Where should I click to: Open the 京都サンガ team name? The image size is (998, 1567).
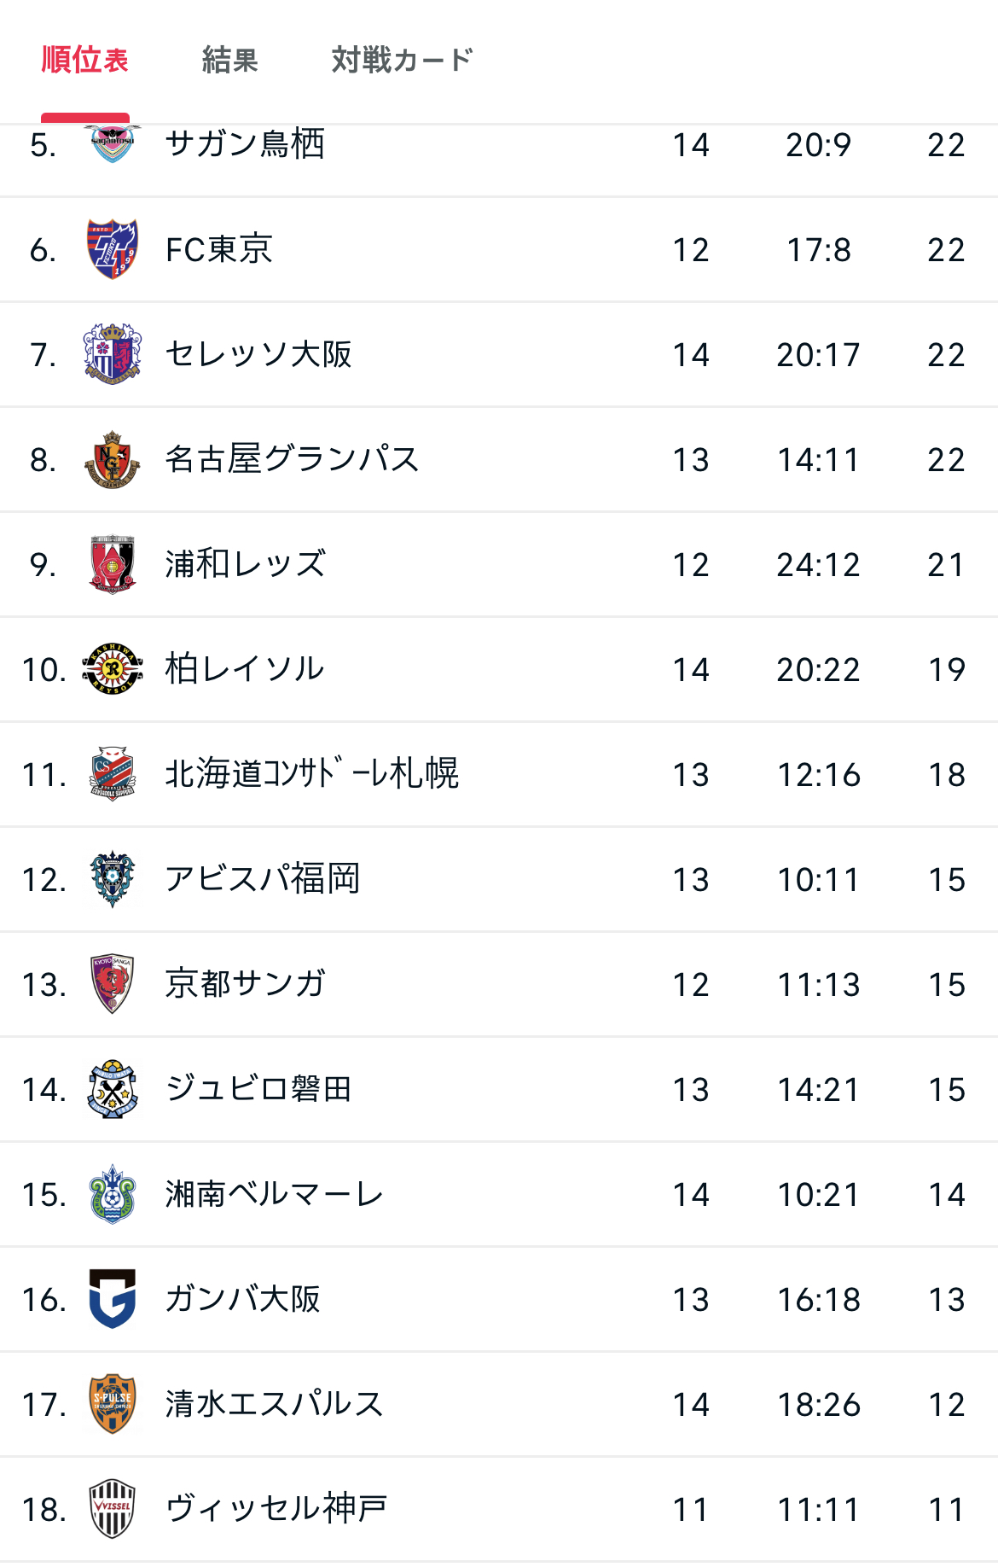tap(246, 984)
